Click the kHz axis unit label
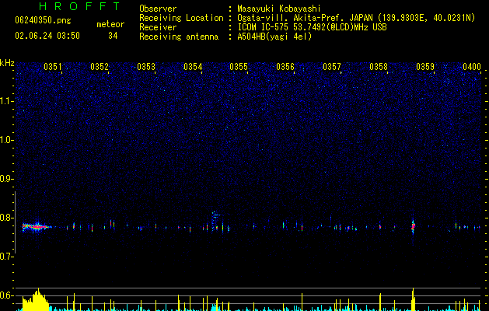This screenshot has height=311, width=489. coord(7,63)
